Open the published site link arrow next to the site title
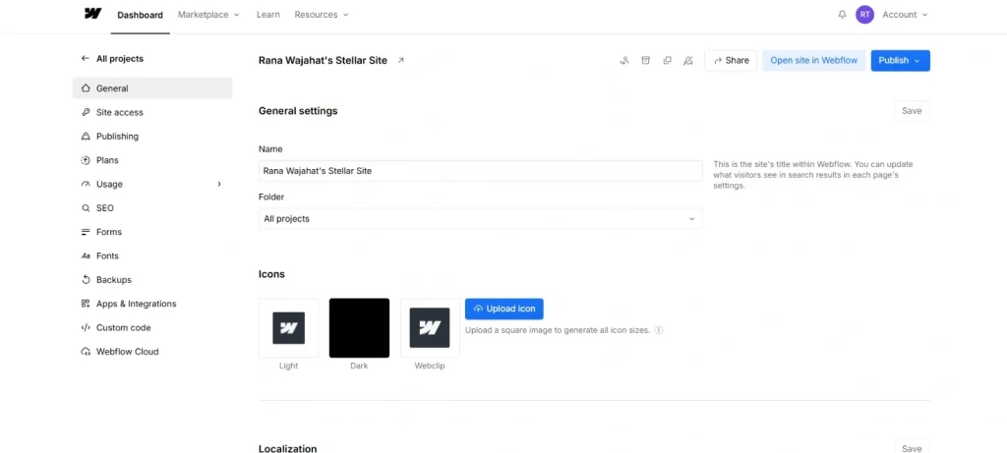Screen dimensions: 1007x453 [401, 60]
